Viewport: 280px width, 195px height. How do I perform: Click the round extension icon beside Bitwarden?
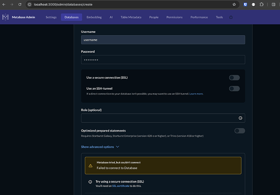(253, 4)
